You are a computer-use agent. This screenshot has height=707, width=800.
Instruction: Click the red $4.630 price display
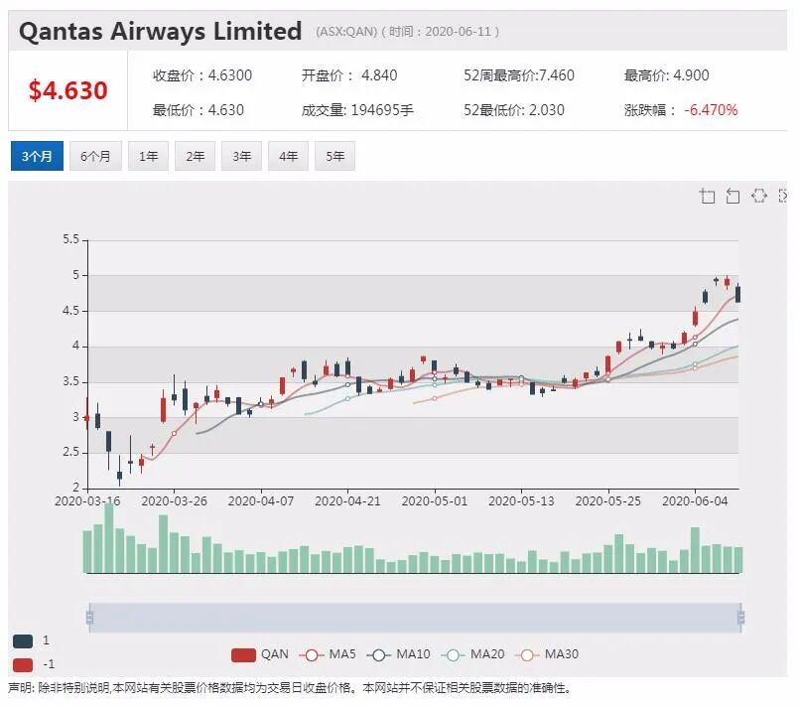click(x=67, y=90)
